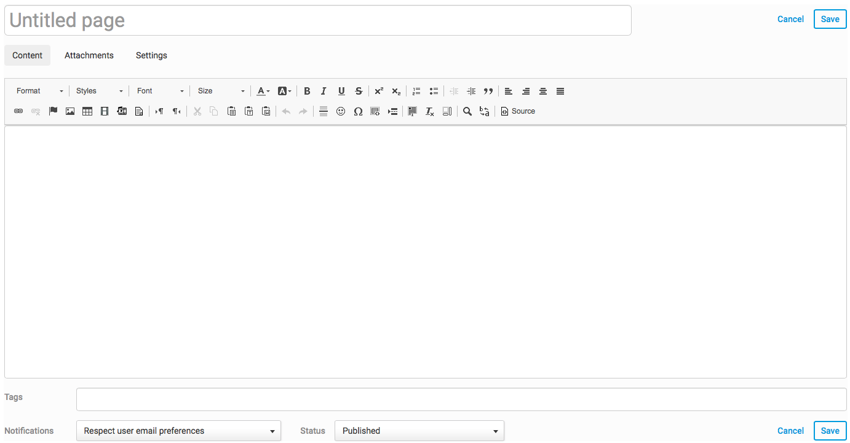Switch to Source view
The image size is (850, 443).
click(518, 111)
